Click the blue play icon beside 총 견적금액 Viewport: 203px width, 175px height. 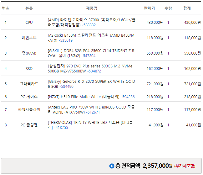[x=112, y=166]
